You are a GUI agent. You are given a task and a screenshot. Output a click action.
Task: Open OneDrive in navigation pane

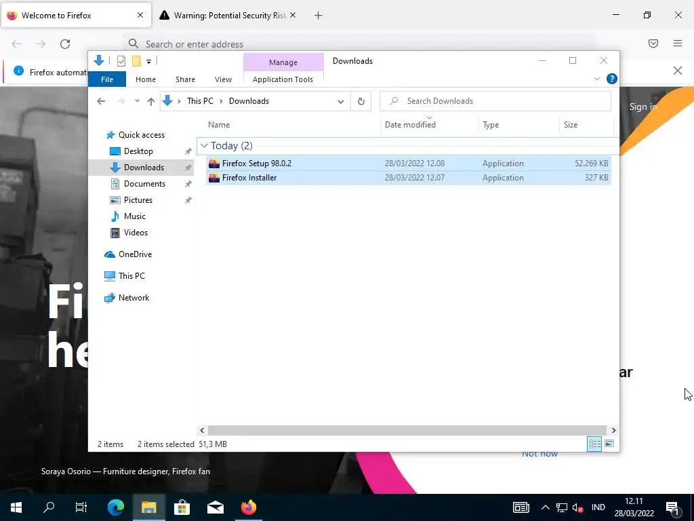[x=135, y=254]
